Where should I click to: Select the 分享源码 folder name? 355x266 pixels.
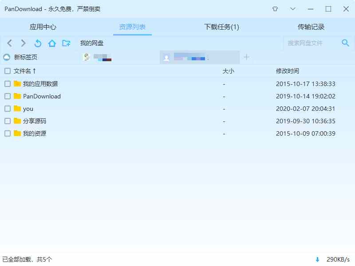[35, 121]
